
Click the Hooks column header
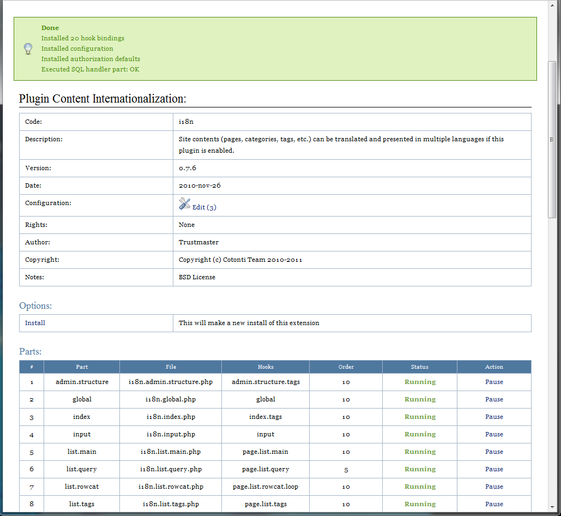pyautogui.click(x=266, y=367)
